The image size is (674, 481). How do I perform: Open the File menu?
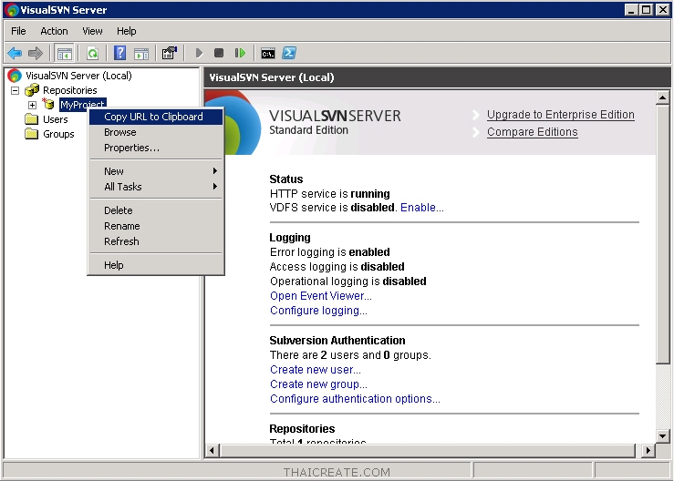coord(18,31)
